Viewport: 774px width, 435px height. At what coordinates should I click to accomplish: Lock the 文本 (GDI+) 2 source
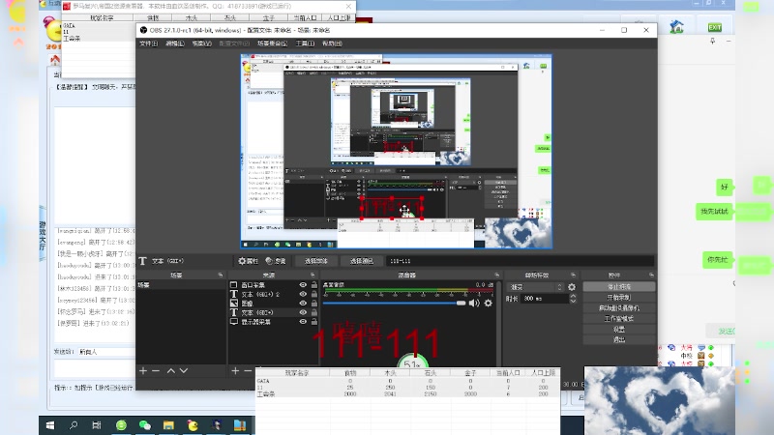point(313,294)
